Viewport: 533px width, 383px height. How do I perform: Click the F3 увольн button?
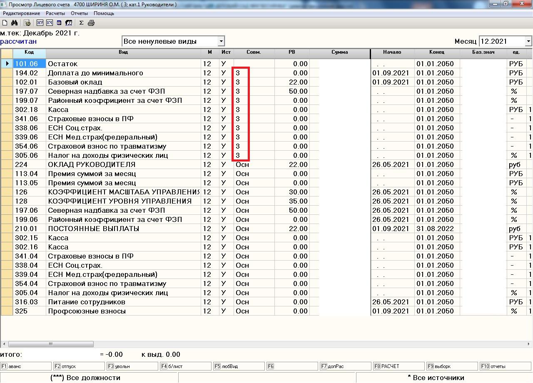[x=132, y=366]
